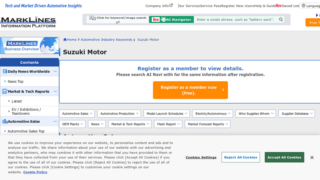Expand the Who Supplies Whom dropdown

[256, 114]
